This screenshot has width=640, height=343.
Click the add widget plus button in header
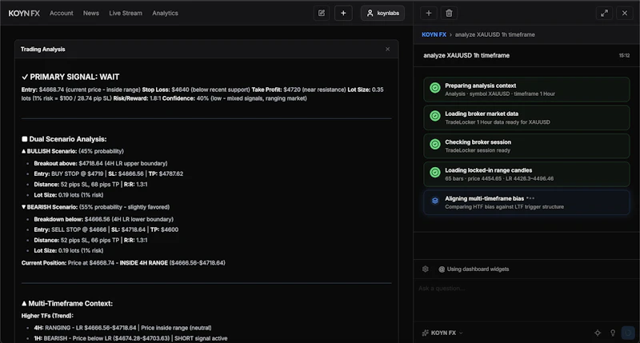[343, 13]
